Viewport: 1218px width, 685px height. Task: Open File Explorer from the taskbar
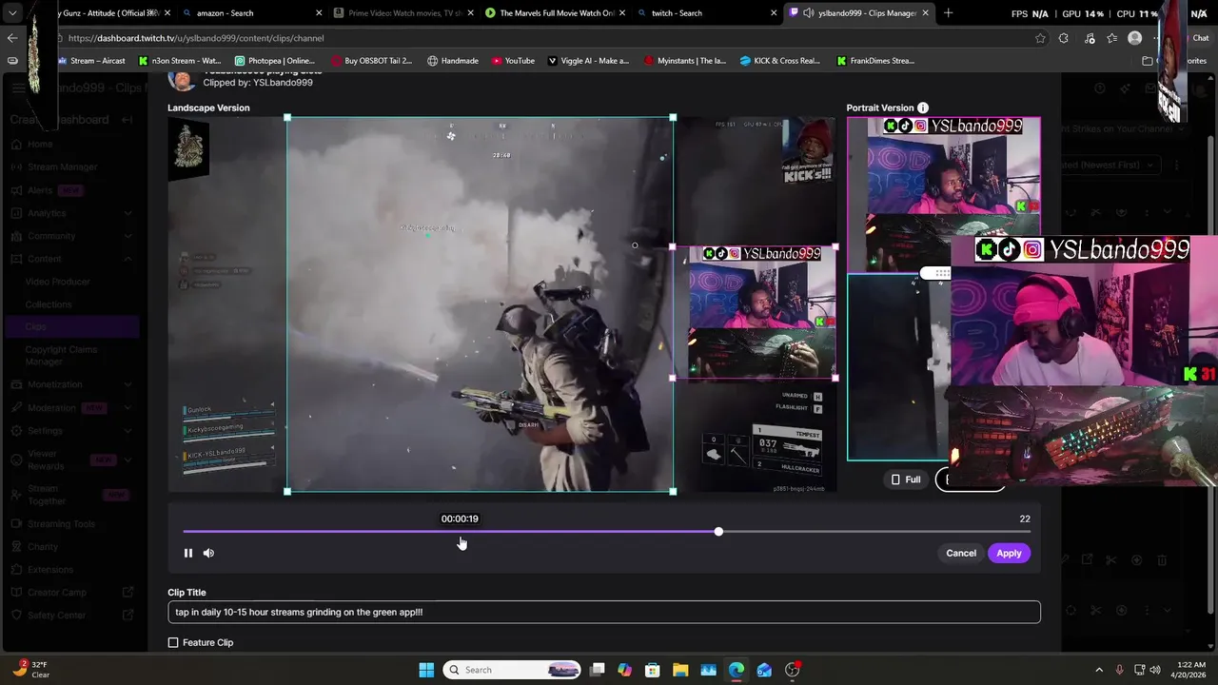pyautogui.click(x=680, y=670)
